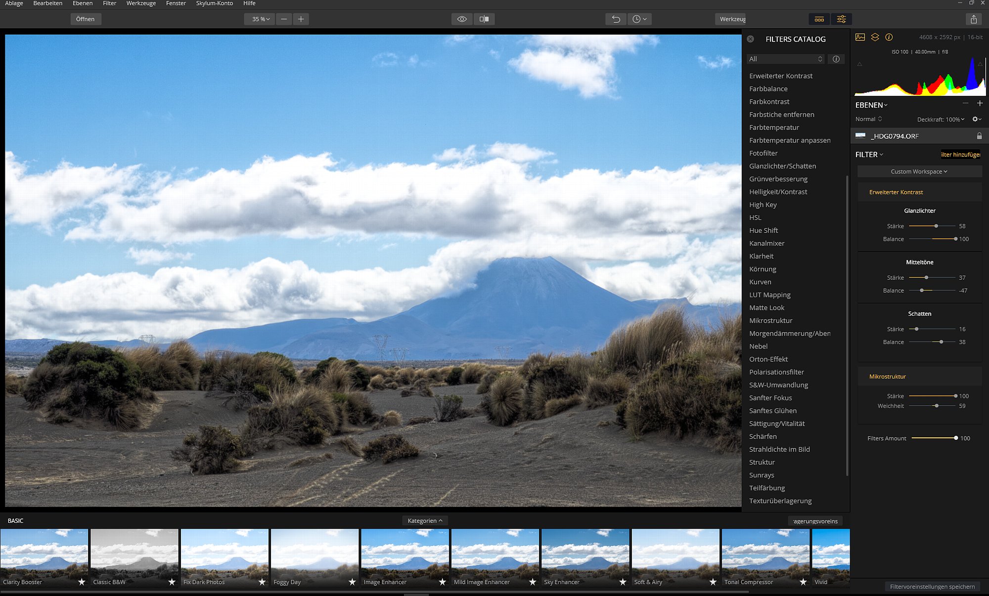Open the history clock dropdown
This screenshot has height=596, width=989.
[x=639, y=19]
